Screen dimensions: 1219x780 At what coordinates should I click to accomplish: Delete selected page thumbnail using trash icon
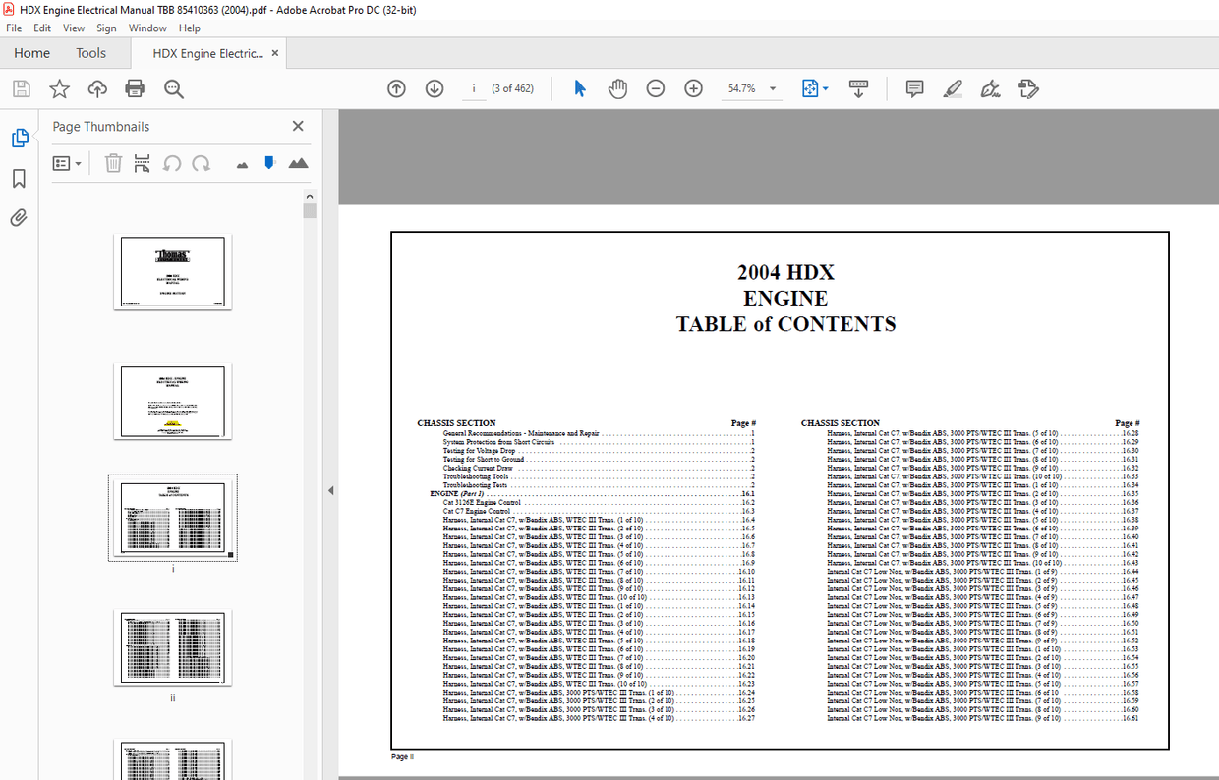coord(113,163)
